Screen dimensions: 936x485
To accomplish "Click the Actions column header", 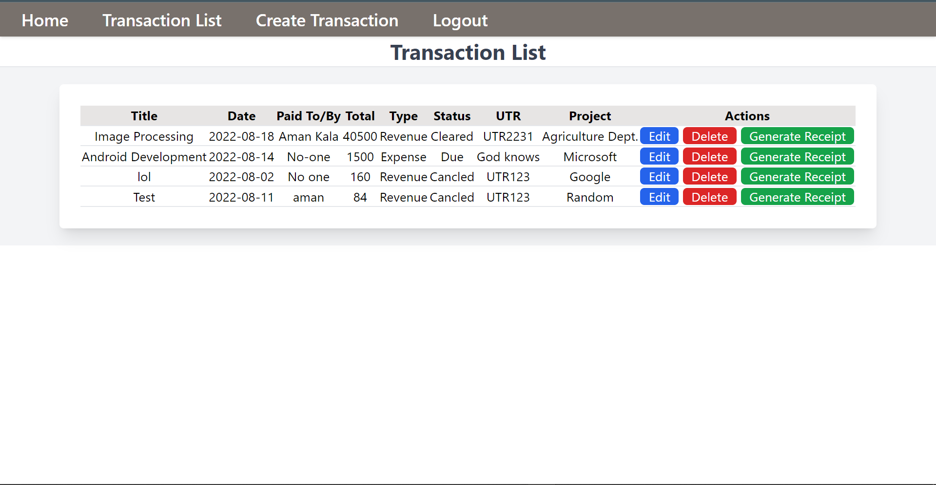I will 747,116.
